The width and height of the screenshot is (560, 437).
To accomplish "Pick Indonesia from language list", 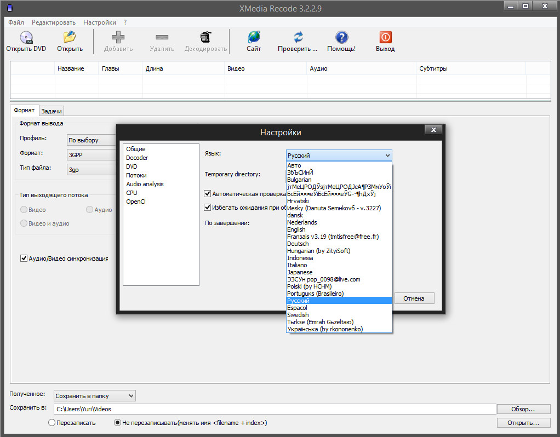I will (x=339, y=258).
